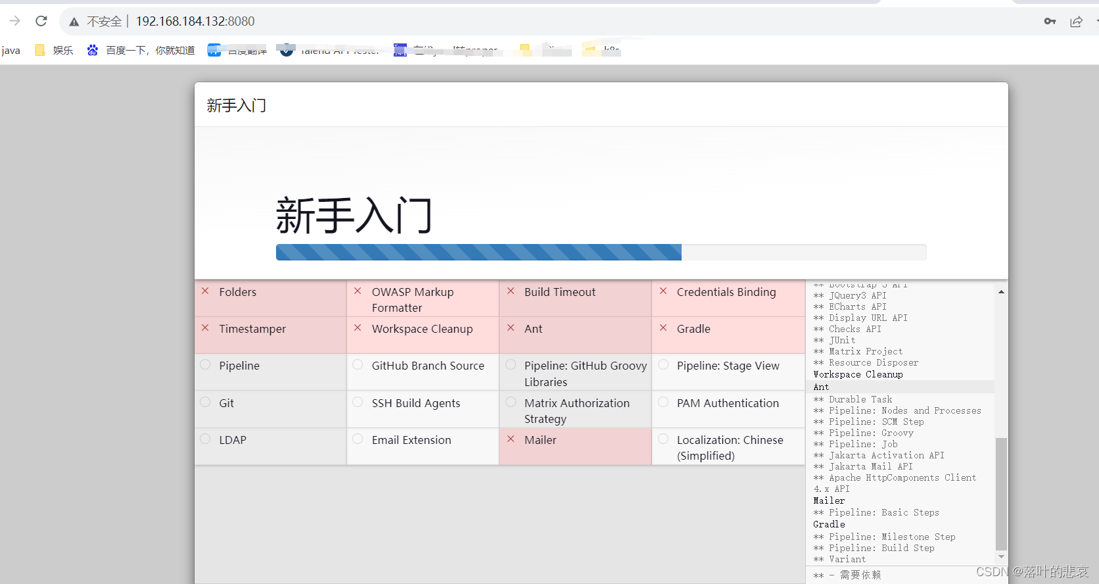Open the 百度一下 bookmark
Viewport: 1099px width, 584px height.
pyautogui.click(x=141, y=50)
